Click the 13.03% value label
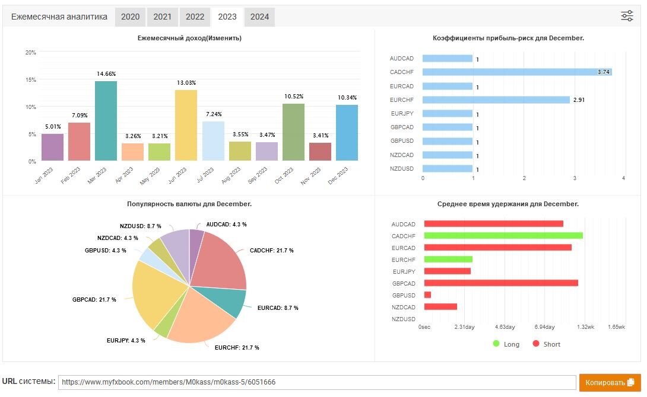647x397 pixels. 186,83
